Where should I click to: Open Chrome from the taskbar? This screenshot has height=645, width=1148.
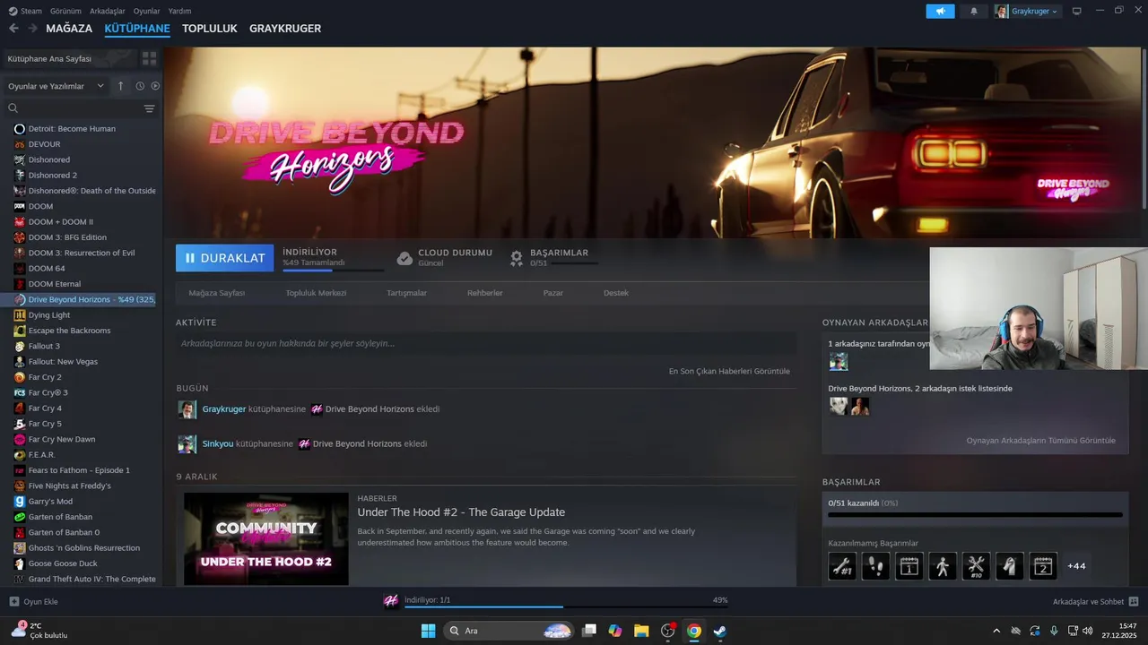click(x=693, y=631)
